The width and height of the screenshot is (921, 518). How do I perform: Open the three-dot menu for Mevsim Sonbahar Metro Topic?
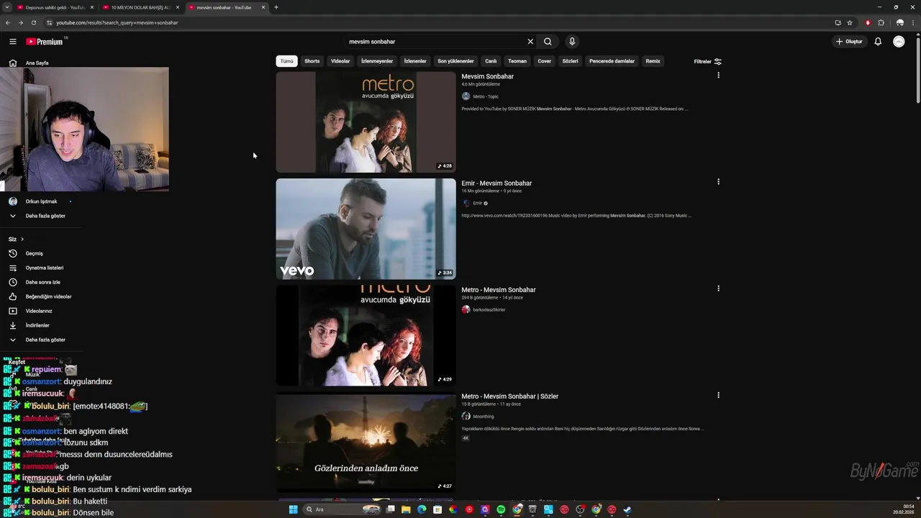718,76
